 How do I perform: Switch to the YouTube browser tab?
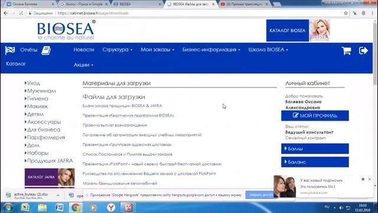pyautogui.click(x=245, y=4)
